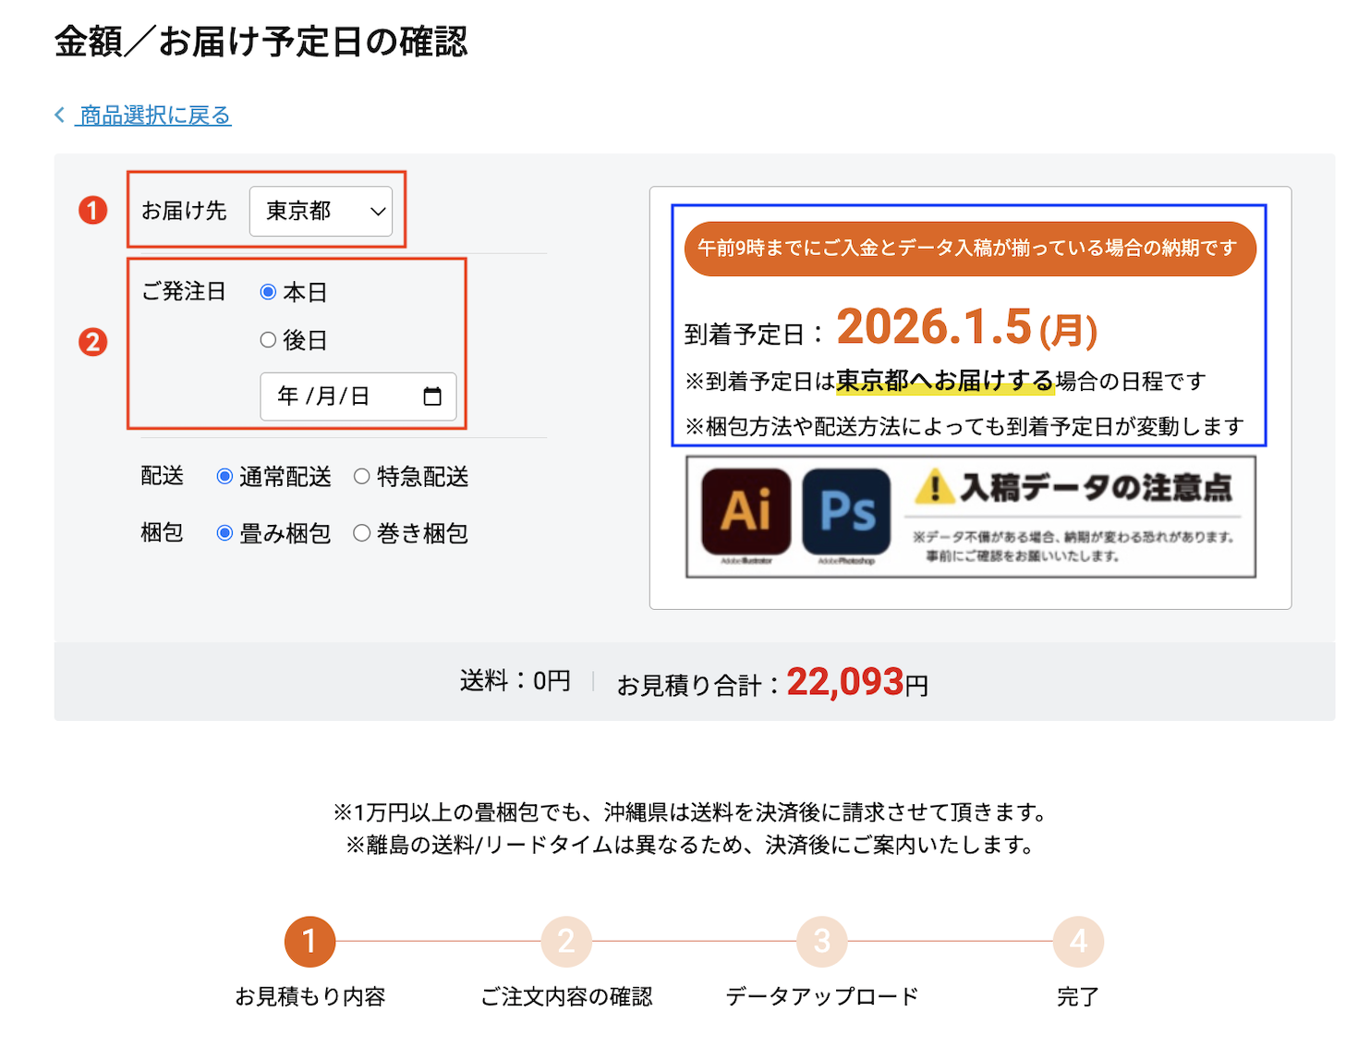Enable 特急配送 express shipping
Image resolution: width=1358 pixels, height=1048 pixels.
tap(362, 476)
